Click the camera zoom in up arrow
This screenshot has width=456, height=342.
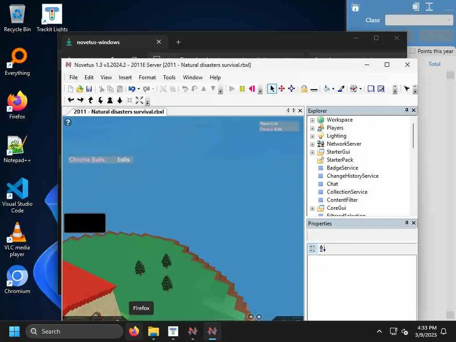pos(110,100)
